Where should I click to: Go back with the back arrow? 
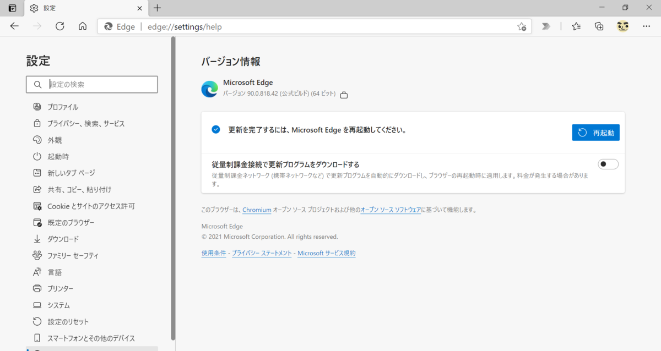14,26
